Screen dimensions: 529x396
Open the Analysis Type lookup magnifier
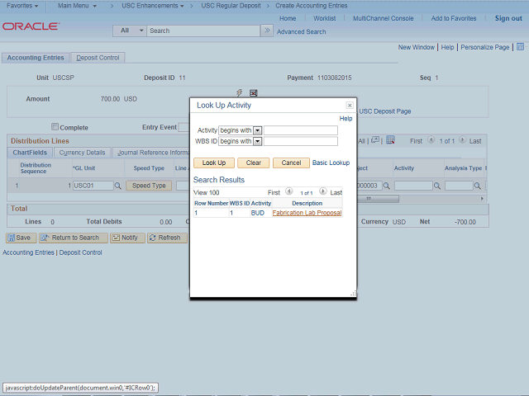tap(478, 186)
